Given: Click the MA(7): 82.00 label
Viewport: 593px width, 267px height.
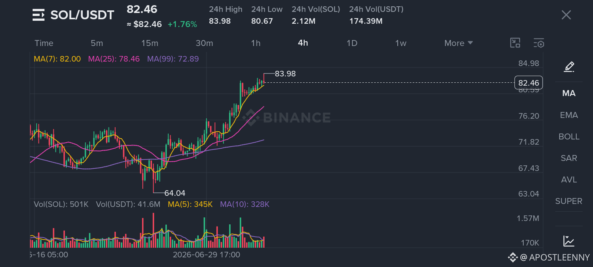Looking at the screenshot, I should point(57,59).
